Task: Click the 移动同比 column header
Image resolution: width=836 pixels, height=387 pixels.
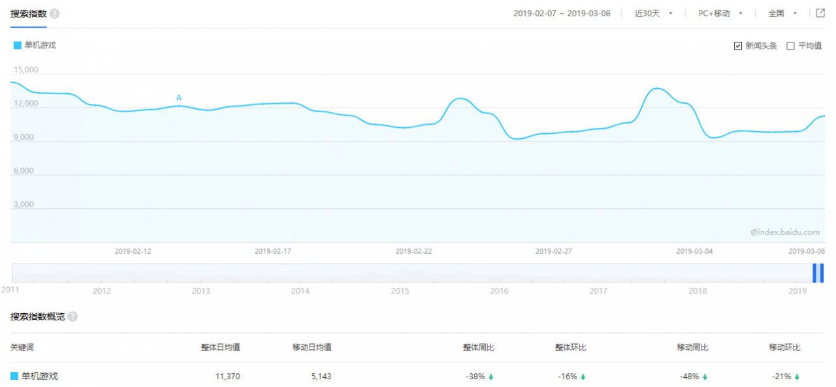Action: [693, 347]
